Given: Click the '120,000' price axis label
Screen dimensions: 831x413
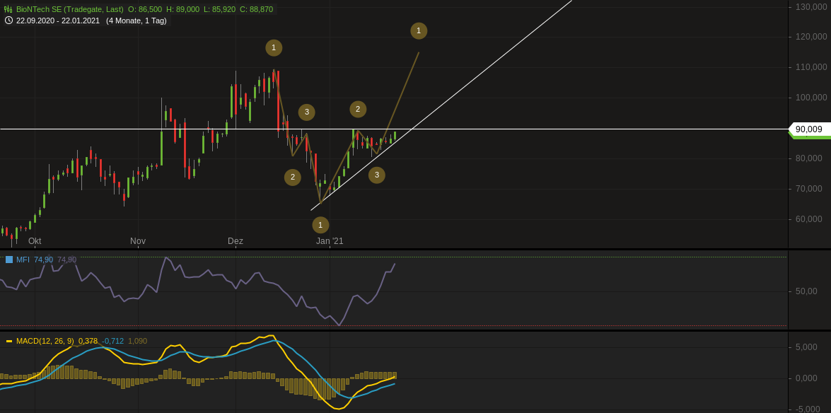Looking at the screenshot, I should 811,37.
